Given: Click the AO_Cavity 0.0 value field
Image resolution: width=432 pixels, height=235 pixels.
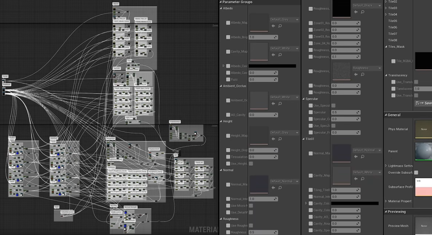Looking at the screenshot, I should coord(263,115).
